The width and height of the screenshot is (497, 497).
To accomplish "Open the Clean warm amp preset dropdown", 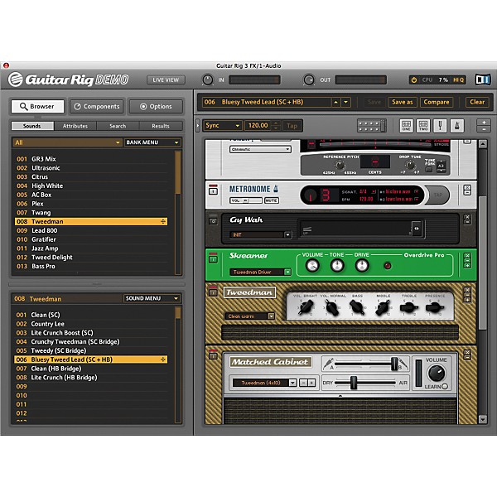I will 250,316.
